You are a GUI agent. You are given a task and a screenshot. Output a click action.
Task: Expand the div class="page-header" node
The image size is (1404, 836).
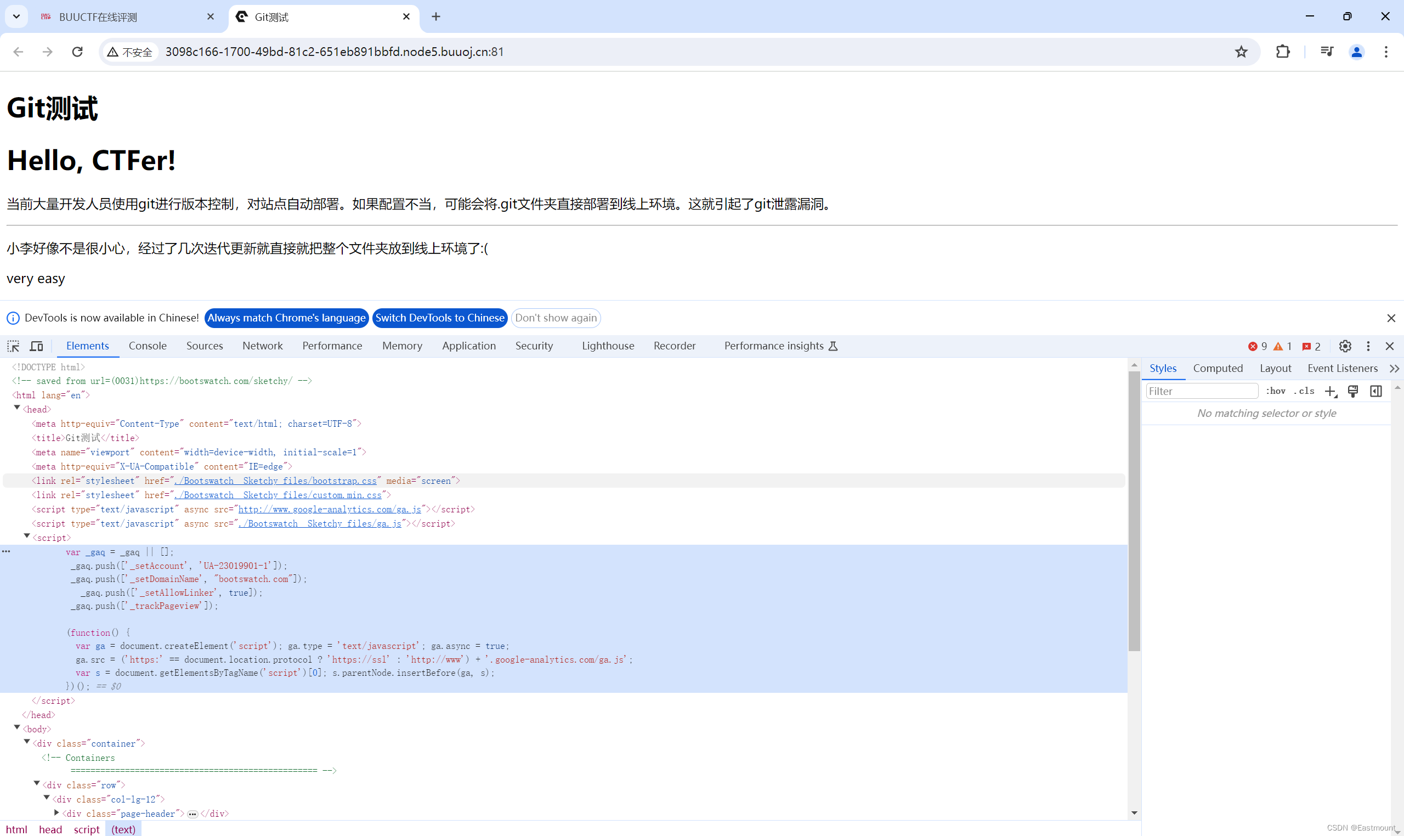(56, 812)
